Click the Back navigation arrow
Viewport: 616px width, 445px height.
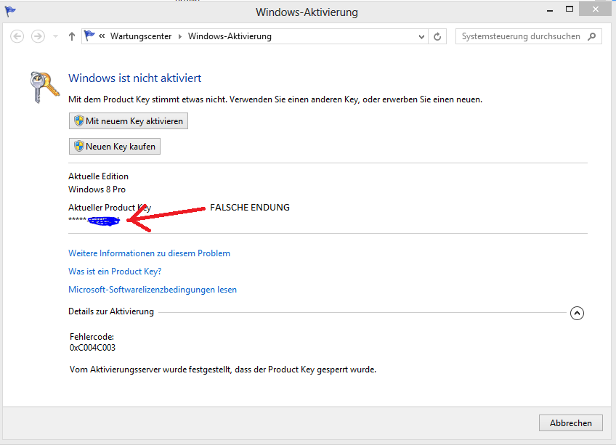(x=17, y=36)
